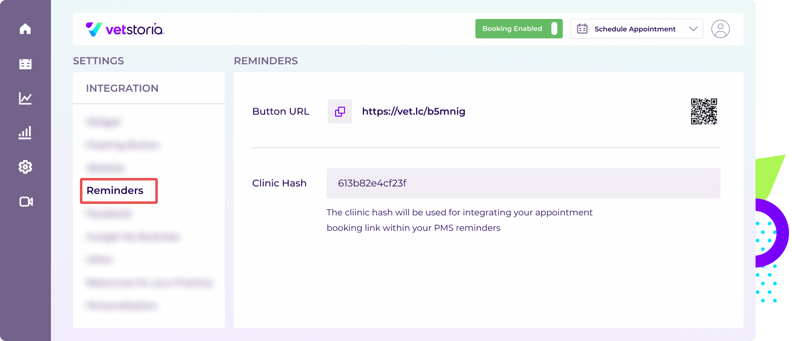Image resolution: width=792 pixels, height=341 pixels.
Task: Open the INTEGRATION settings section
Action: pyautogui.click(x=122, y=88)
